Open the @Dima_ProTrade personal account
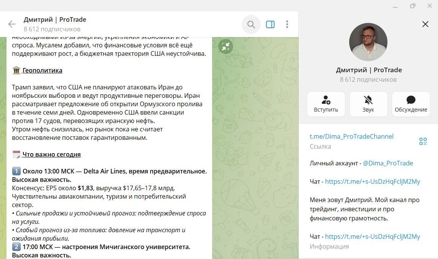Image resolution: width=438 pixels, height=259 pixels. pyautogui.click(x=388, y=163)
